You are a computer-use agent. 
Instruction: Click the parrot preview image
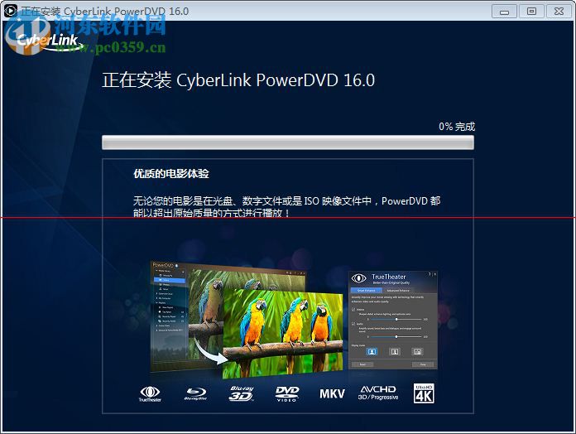[283, 334]
